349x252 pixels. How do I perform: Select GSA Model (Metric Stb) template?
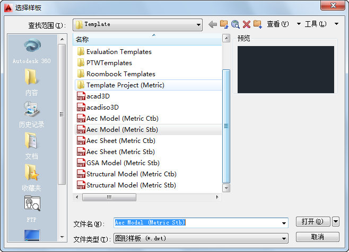pyautogui.click(x=148, y=163)
